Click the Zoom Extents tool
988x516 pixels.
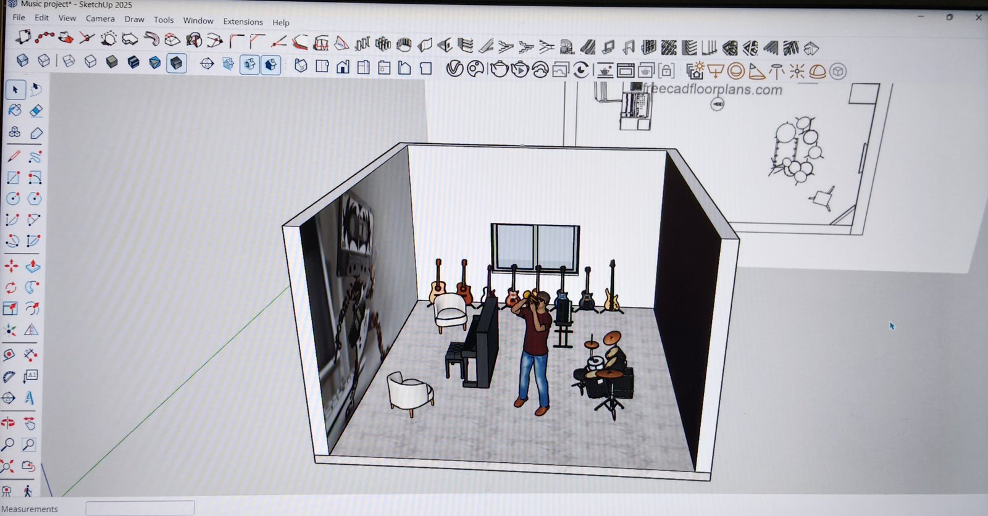point(7,466)
